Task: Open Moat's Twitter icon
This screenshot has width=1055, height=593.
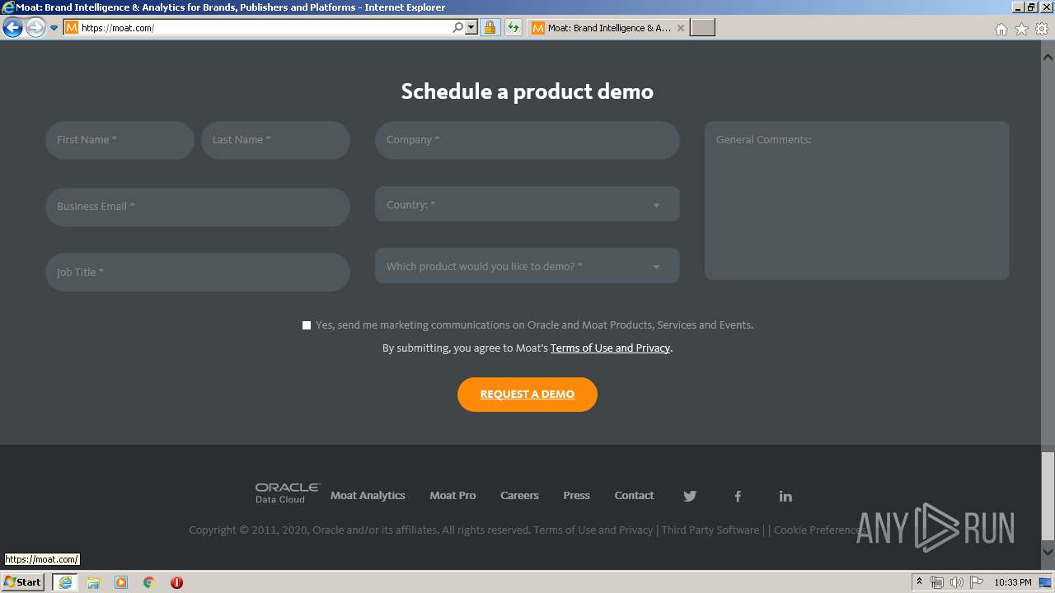Action: [x=690, y=496]
